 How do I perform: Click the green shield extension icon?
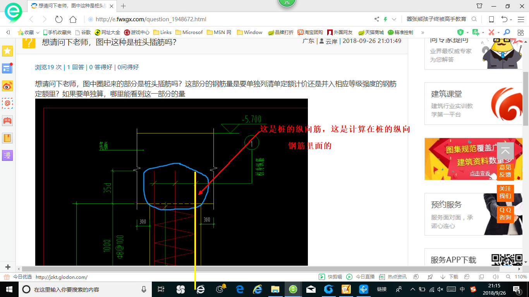460,32
